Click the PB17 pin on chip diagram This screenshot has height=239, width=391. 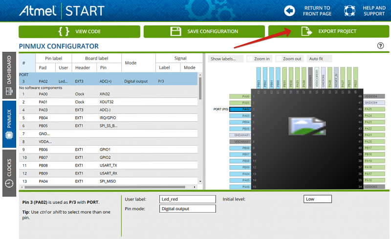[374, 148]
